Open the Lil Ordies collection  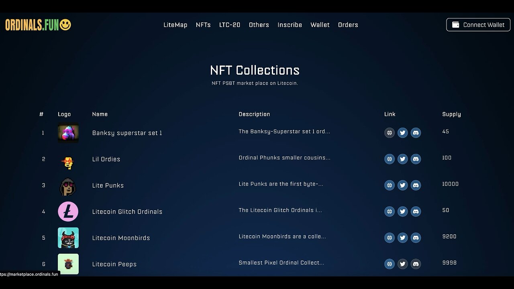(106, 159)
